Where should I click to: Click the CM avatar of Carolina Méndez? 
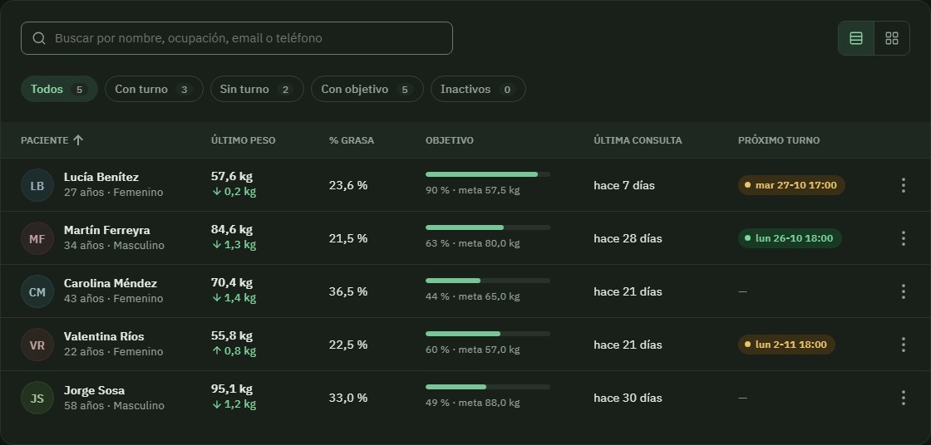(x=37, y=291)
